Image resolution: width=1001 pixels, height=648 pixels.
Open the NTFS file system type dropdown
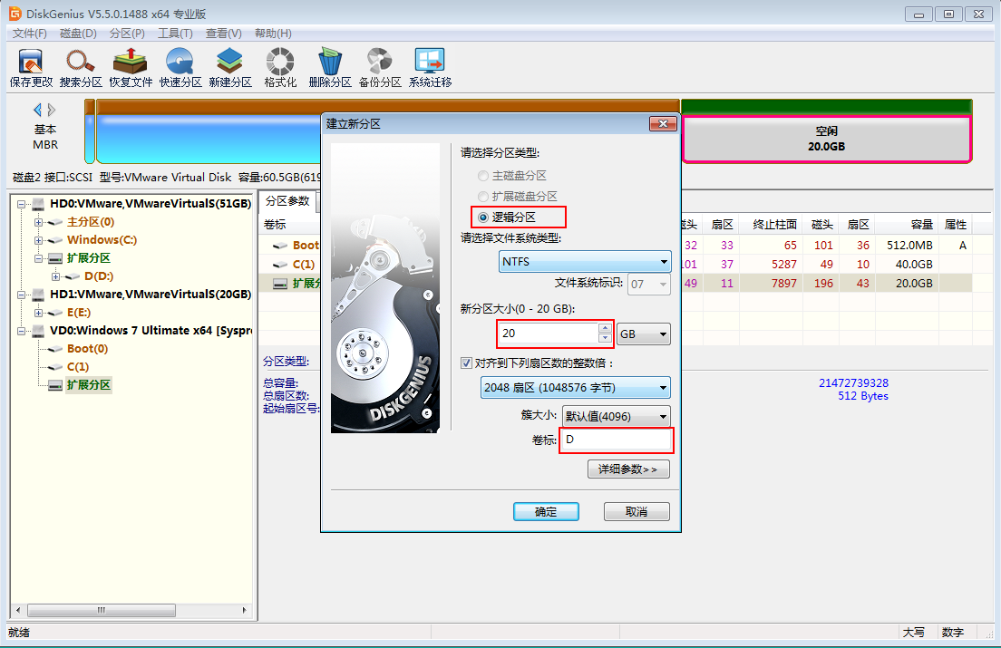(585, 262)
